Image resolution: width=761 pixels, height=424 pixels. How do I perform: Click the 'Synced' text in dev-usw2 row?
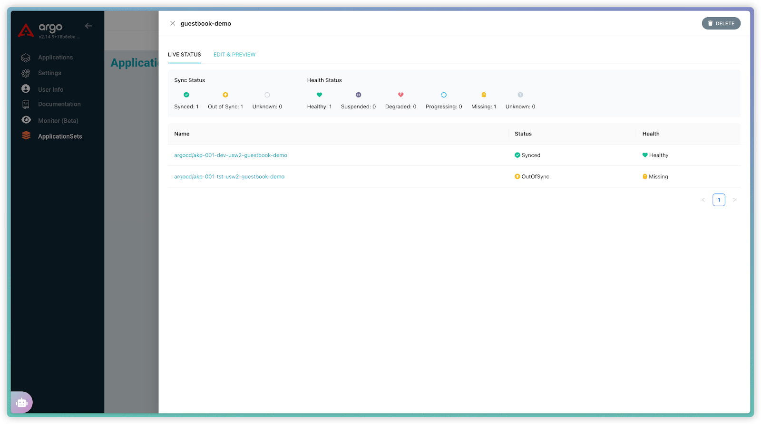coord(531,155)
